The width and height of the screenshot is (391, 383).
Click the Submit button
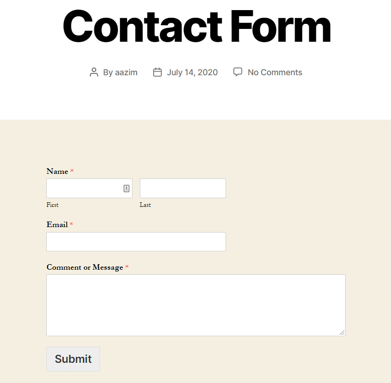pos(73,359)
